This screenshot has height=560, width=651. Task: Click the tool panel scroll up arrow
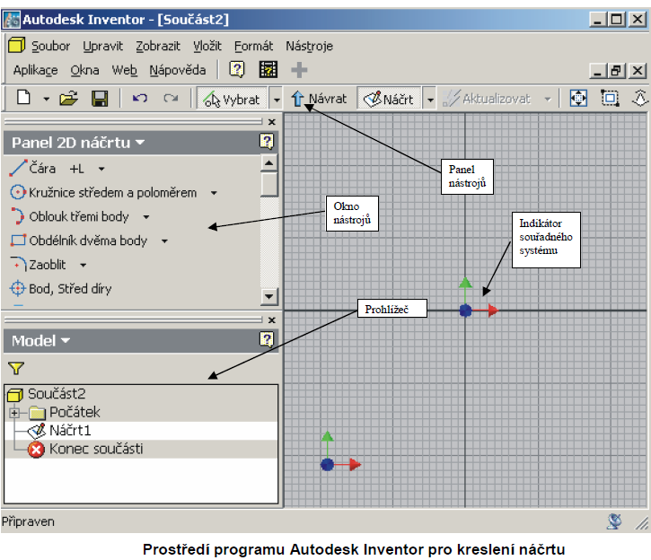click(269, 162)
